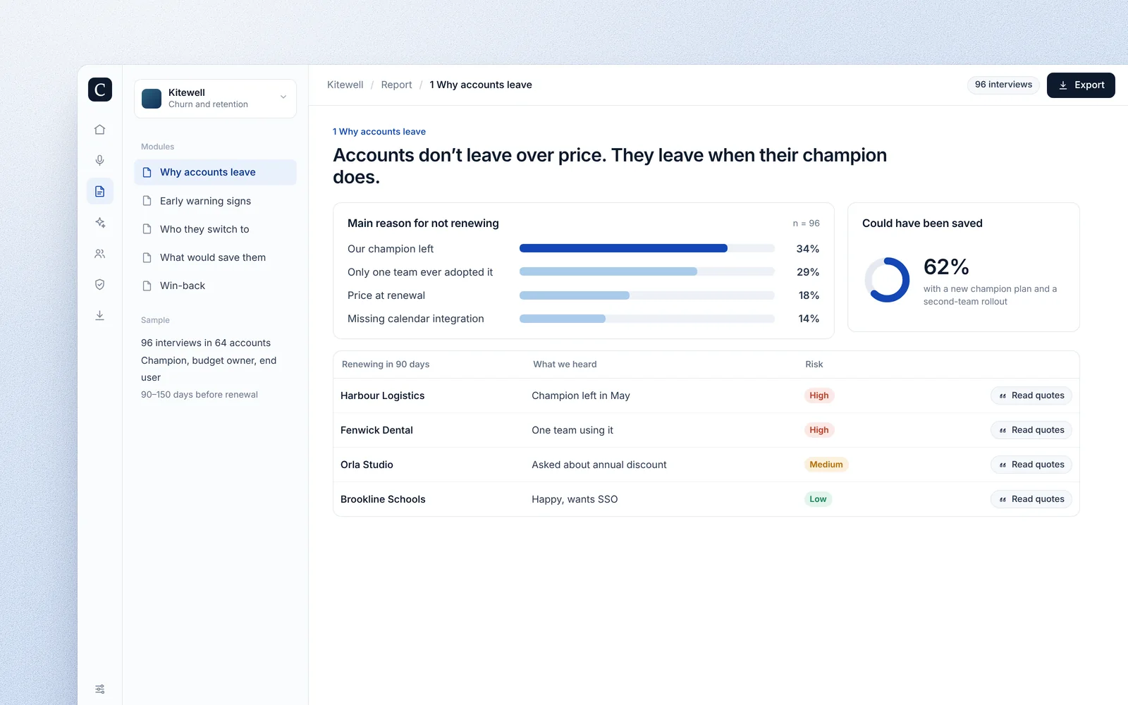The height and width of the screenshot is (705, 1128).
Task: Select the Why accounts leave module
Action: (x=215, y=173)
